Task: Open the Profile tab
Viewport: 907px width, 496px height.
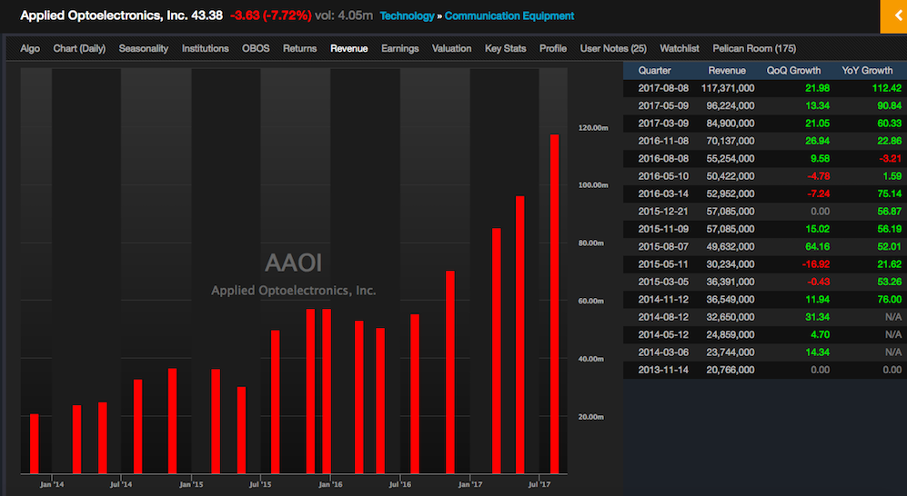Action: (553, 48)
